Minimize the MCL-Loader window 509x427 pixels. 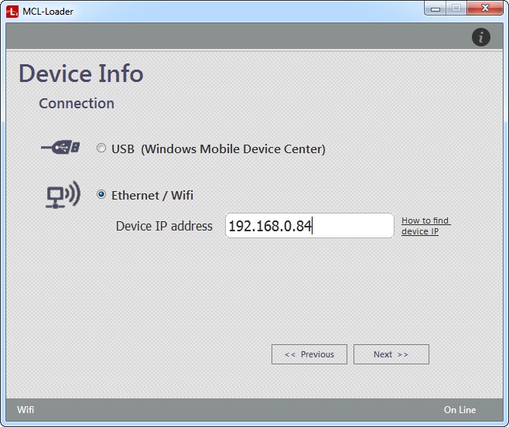(434, 9)
